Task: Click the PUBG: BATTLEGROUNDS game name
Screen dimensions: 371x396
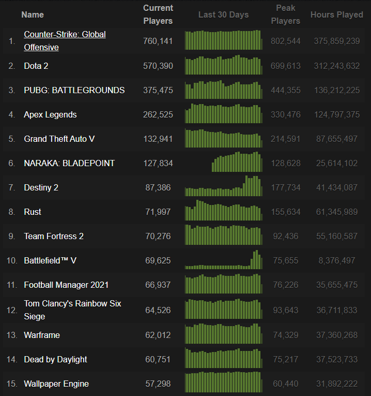Action: pyautogui.click(x=74, y=90)
